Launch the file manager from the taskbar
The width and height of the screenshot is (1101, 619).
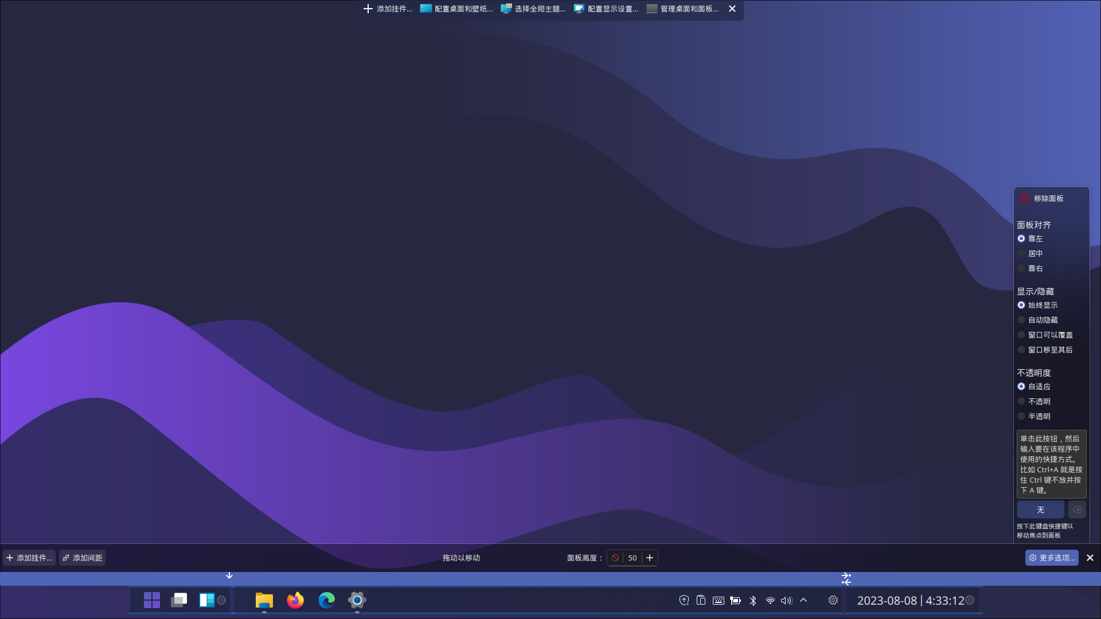[x=264, y=600]
